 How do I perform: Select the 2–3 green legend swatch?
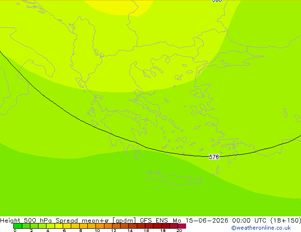34,226
